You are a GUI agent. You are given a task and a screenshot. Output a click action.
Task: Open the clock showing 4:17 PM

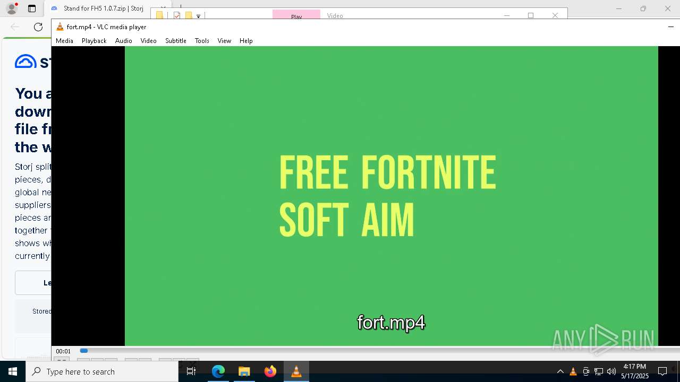[635, 371]
